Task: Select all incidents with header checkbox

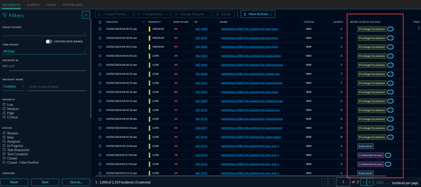Action: tap(100, 22)
